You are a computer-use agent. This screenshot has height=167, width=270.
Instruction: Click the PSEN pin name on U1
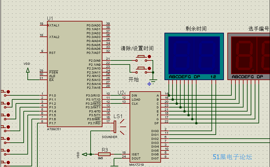pos(54,72)
